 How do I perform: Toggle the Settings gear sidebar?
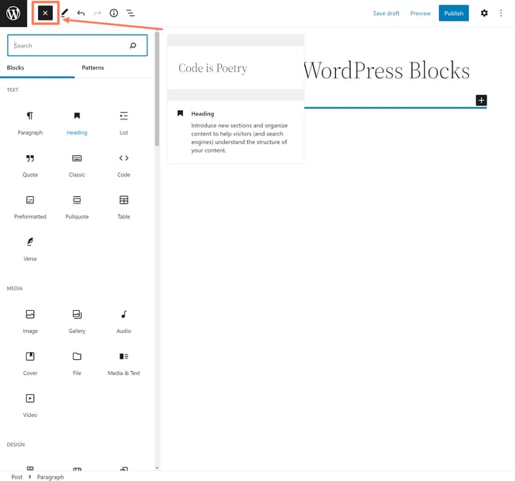484,13
